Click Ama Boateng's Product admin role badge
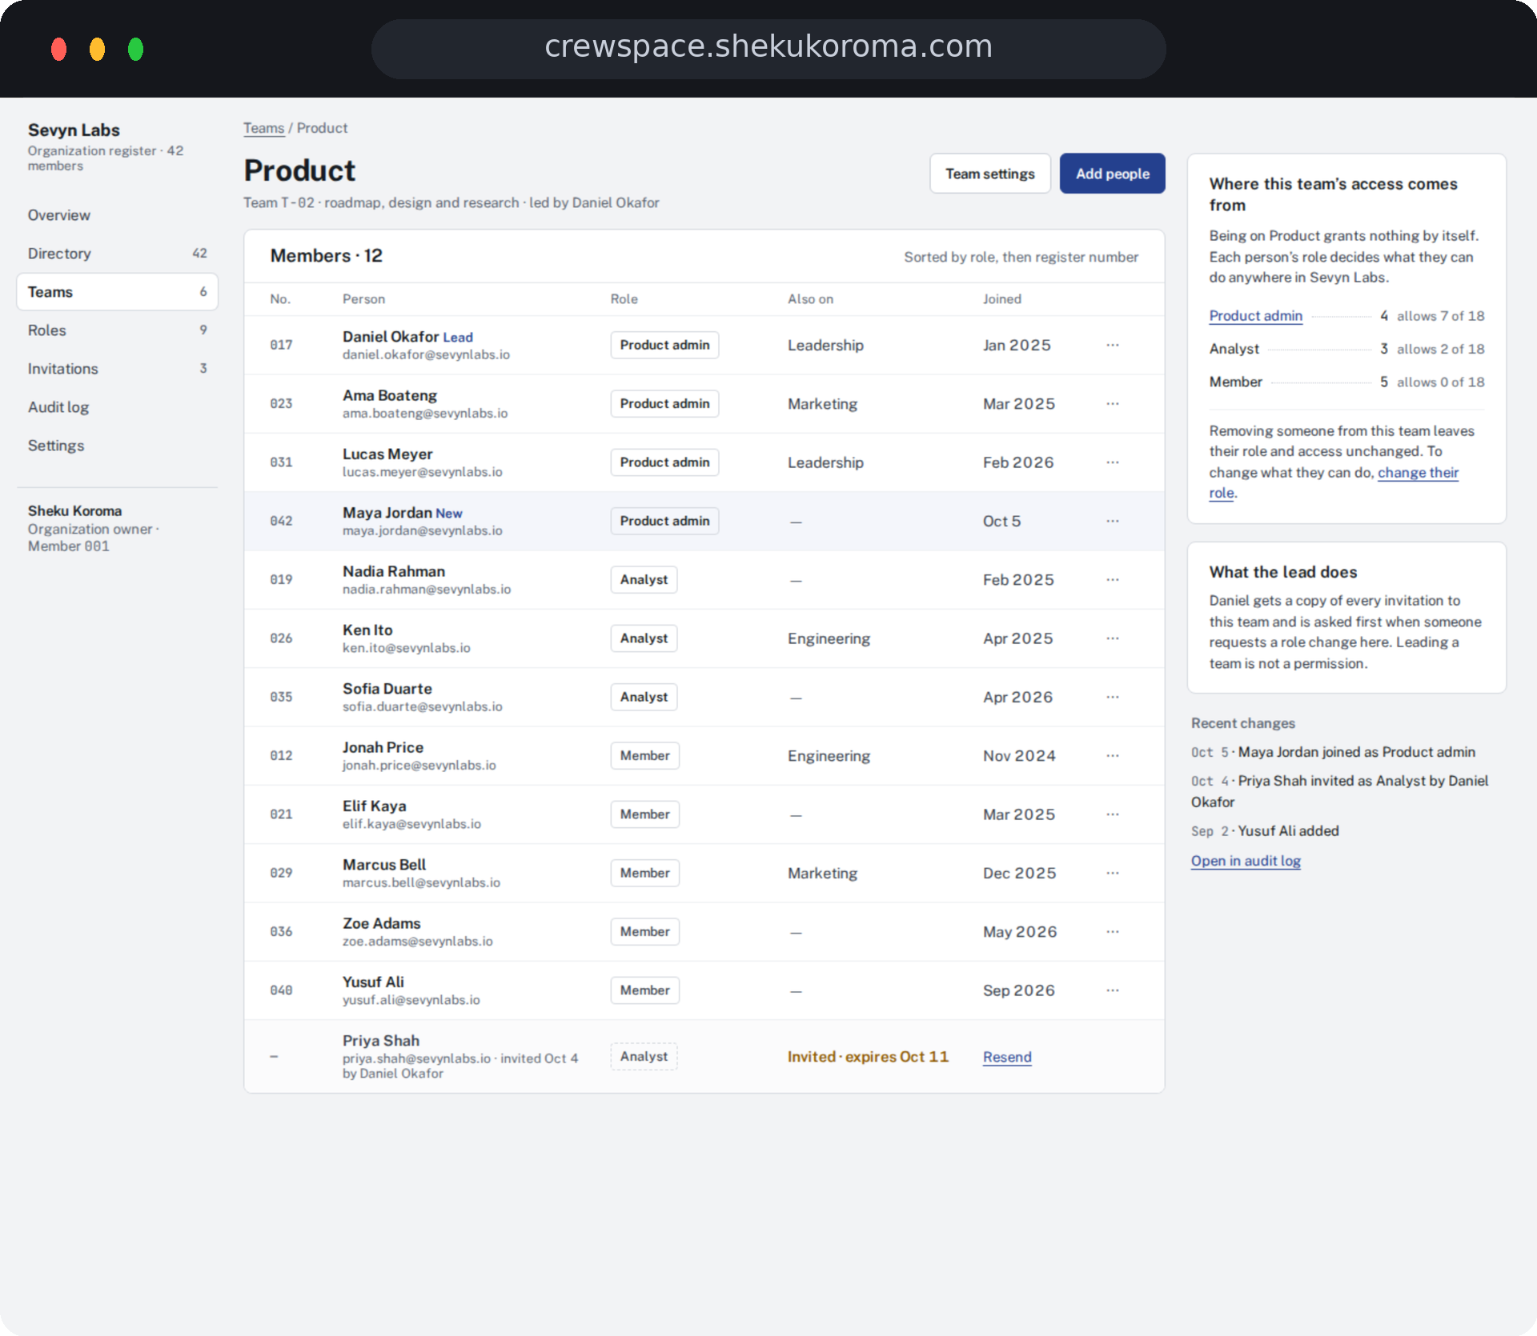The image size is (1537, 1336). click(x=664, y=404)
